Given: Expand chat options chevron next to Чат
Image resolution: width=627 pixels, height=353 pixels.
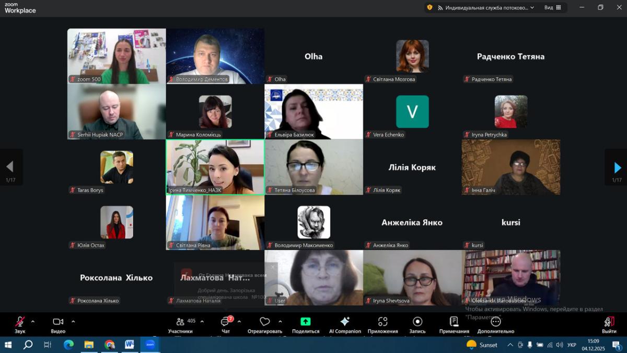Looking at the screenshot, I should tap(239, 322).
